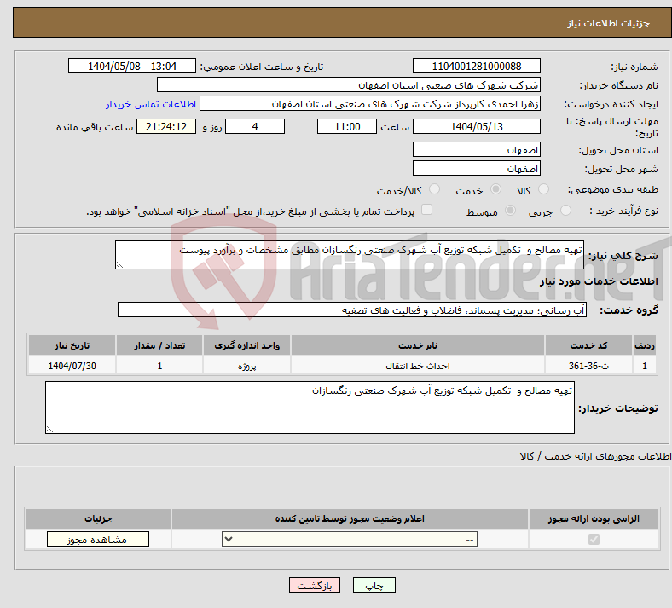Click the بازگشت back button
Image resolution: width=672 pixels, height=608 pixels.
click(315, 585)
